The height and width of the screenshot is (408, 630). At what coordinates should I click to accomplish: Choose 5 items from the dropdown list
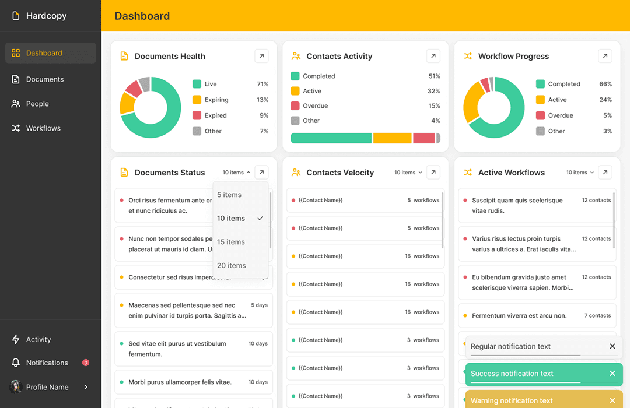[229, 195]
